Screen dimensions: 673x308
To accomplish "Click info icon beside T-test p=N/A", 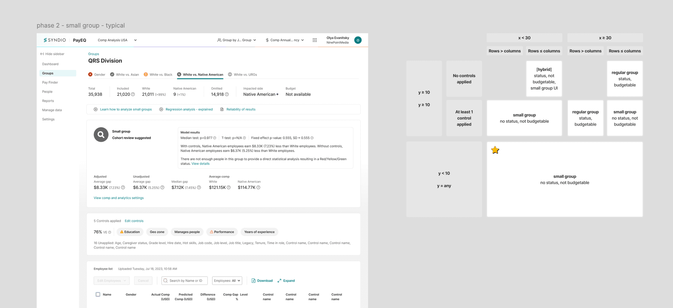I will [x=244, y=138].
